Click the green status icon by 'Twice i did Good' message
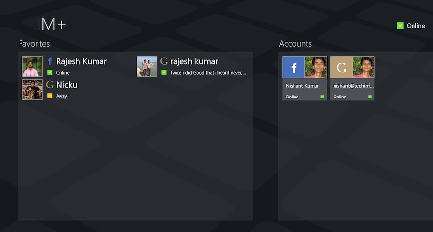 [x=164, y=72]
